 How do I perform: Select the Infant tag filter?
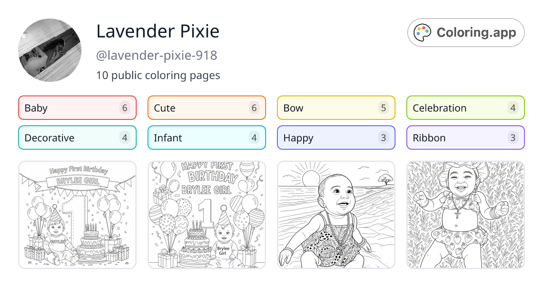206,138
